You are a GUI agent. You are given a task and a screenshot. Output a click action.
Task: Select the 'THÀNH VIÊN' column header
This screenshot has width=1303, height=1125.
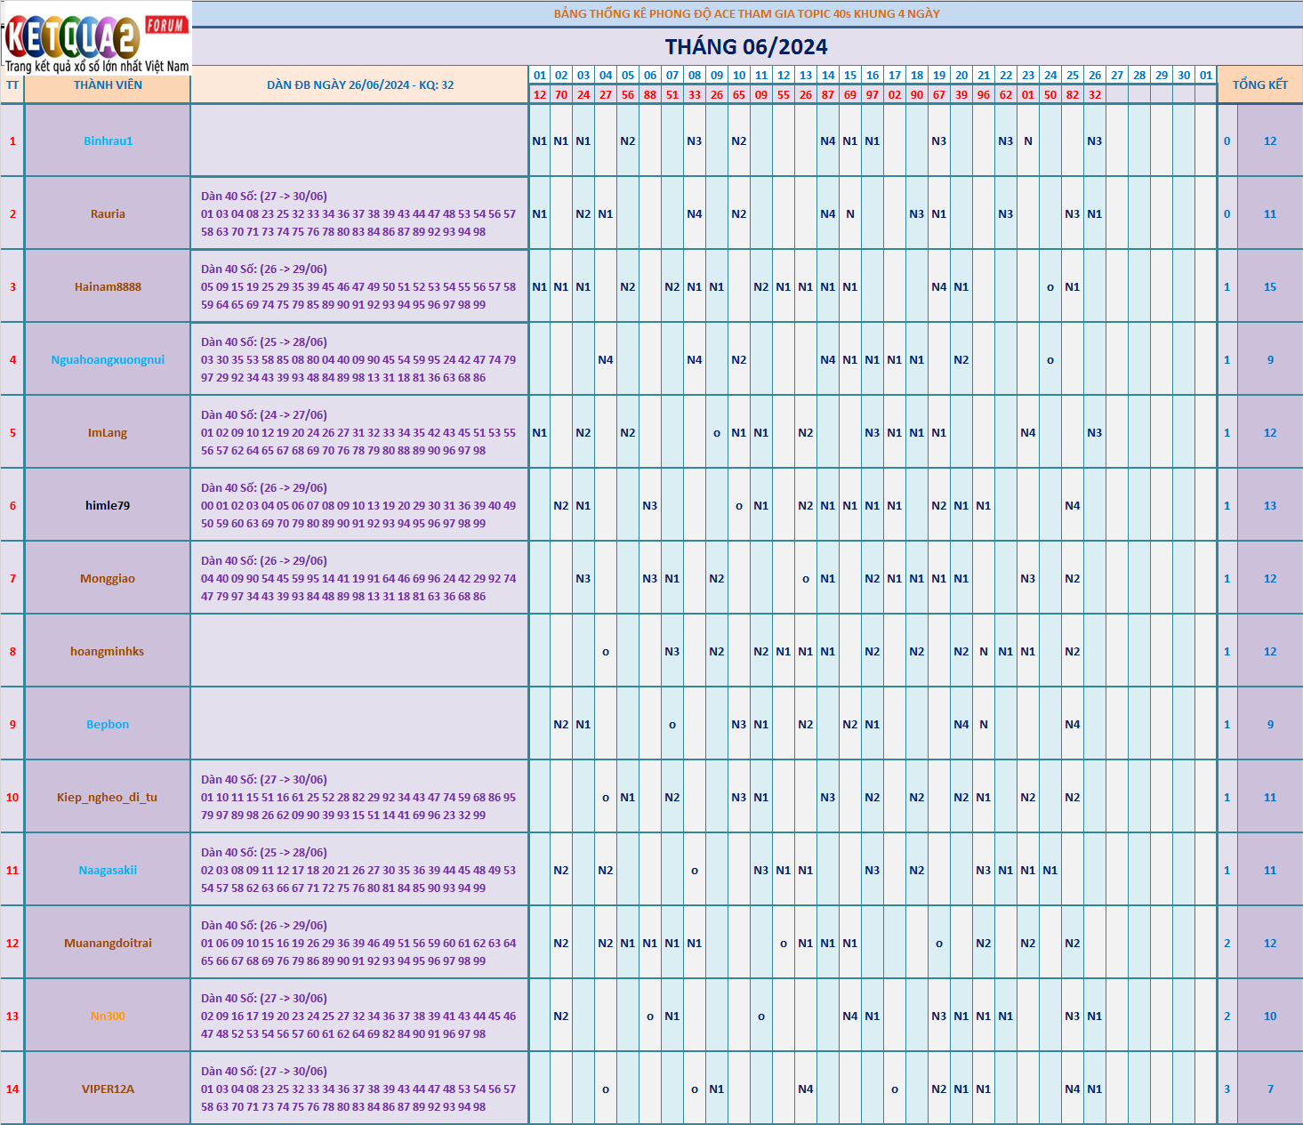click(x=108, y=85)
